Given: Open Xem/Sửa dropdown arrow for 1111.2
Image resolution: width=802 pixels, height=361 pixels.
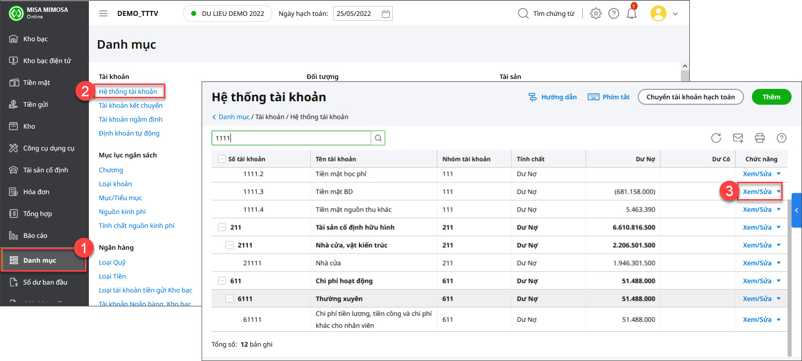Looking at the screenshot, I should point(779,174).
